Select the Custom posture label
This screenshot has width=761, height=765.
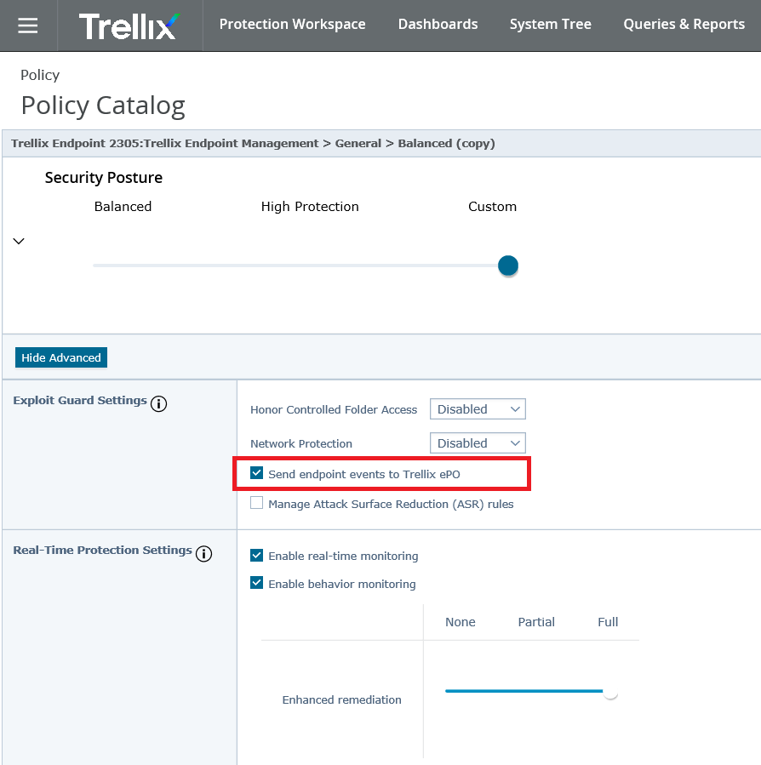click(x=492, y=207)
